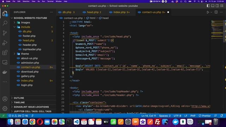The image size is (226, 127).
Task: Open footer.php in the explorer
Action: click(x=29, y=36)
